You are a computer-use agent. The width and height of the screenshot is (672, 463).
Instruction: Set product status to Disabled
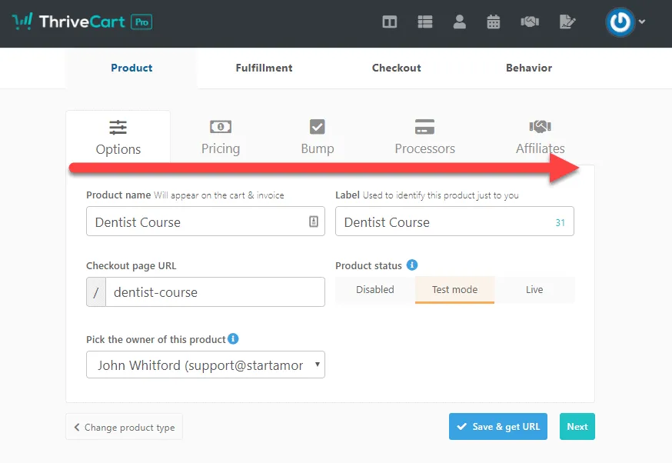(374, 290)
